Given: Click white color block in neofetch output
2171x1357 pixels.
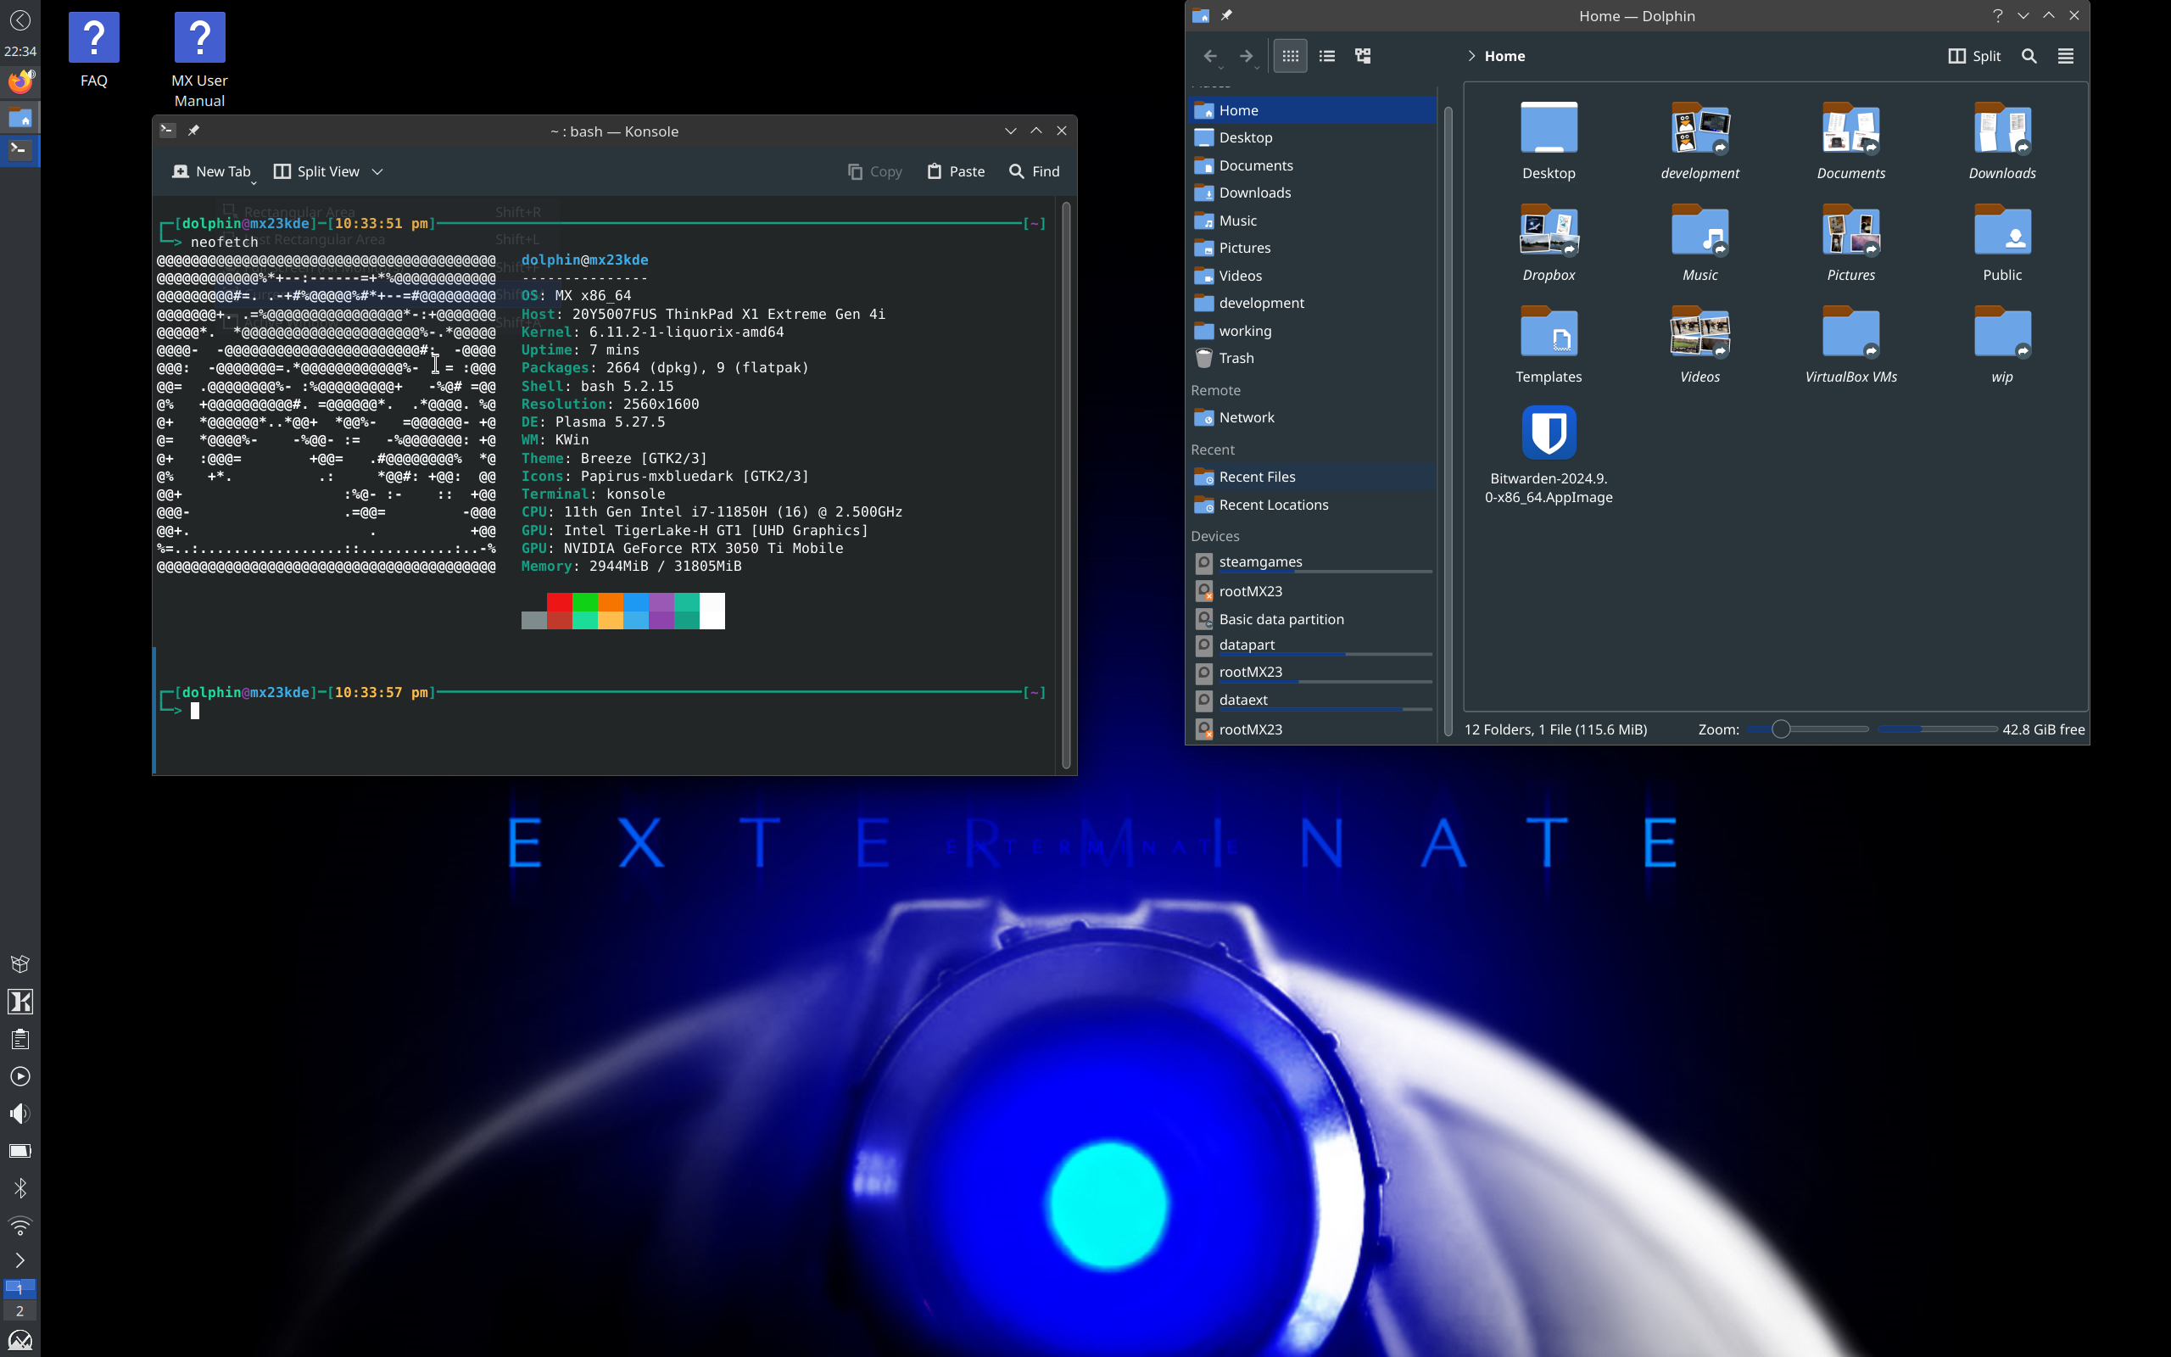Looking at the screenshot, I should [x=712, y=611].
